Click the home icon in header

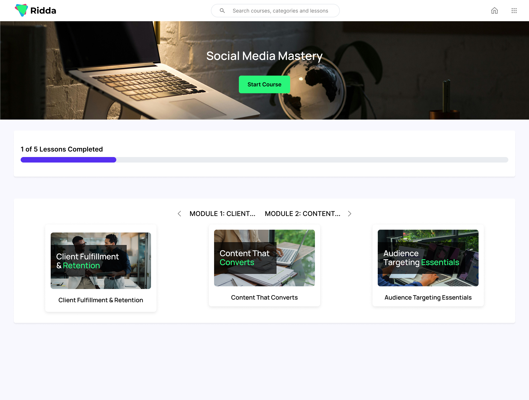495,11
